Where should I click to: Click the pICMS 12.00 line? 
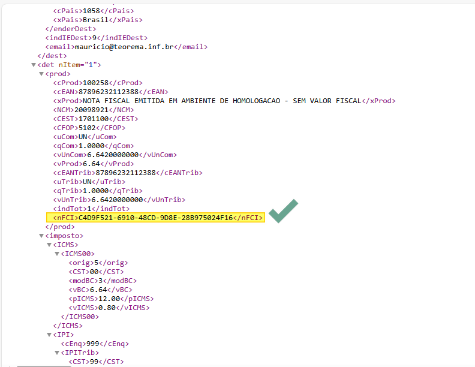111,299
